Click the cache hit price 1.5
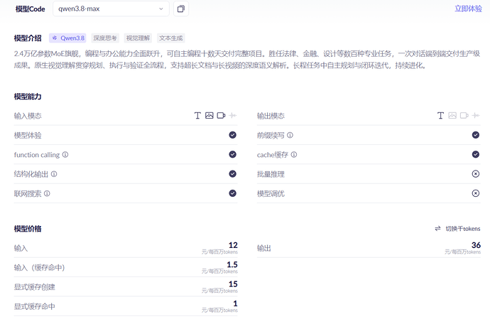The width and height of the screenshot is (490, 324). (232, 264)
